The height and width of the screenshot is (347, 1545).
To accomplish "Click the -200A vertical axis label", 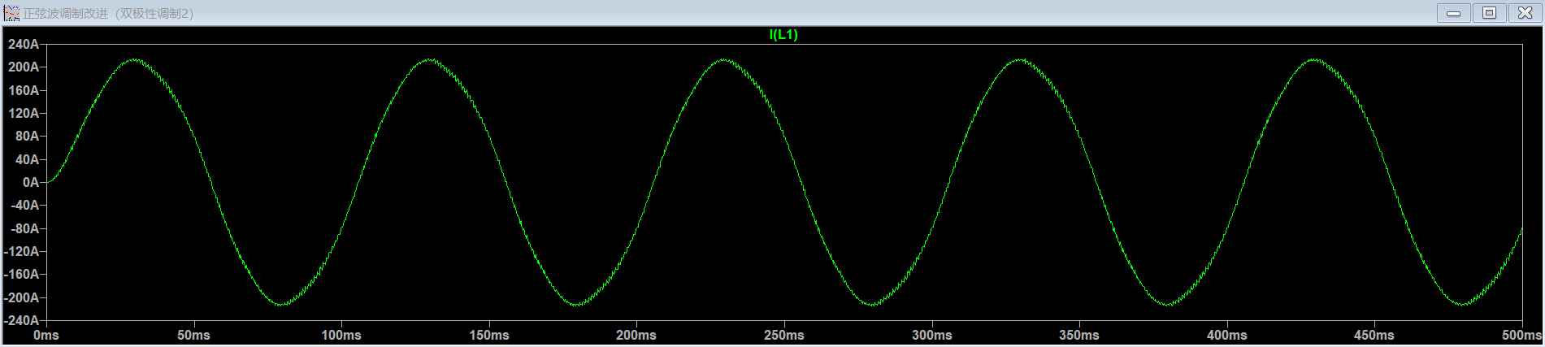I will click(x=21, y=297).
